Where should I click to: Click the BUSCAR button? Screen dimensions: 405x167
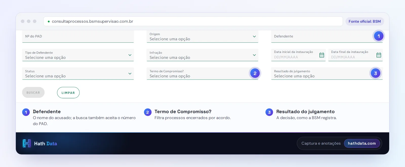tap(33, 93)
